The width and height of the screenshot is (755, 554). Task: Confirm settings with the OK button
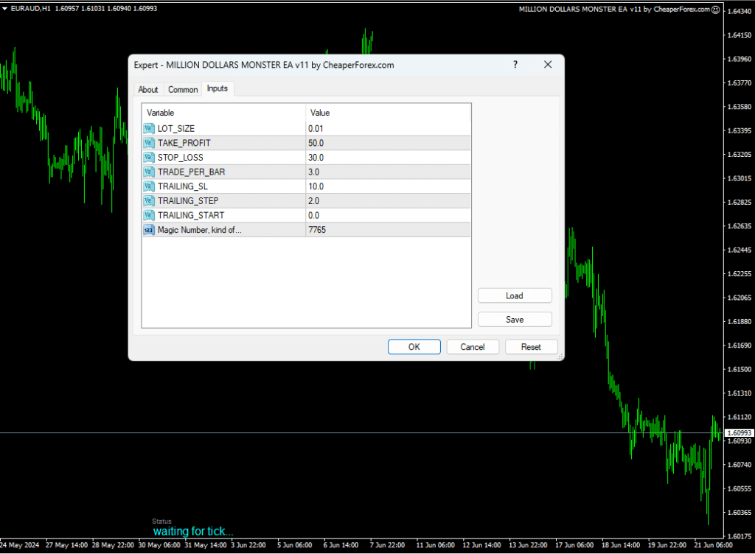coord(414,346)
